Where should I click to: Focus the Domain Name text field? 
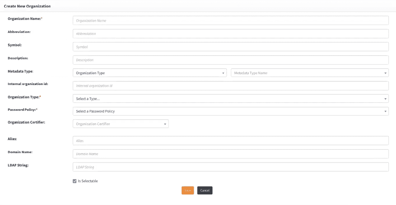pyautogui.click(x=230, y=154)
